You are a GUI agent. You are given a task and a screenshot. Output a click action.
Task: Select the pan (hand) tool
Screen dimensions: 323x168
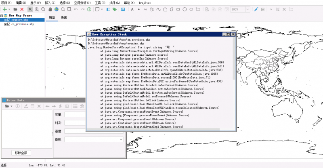click(50, 9)
